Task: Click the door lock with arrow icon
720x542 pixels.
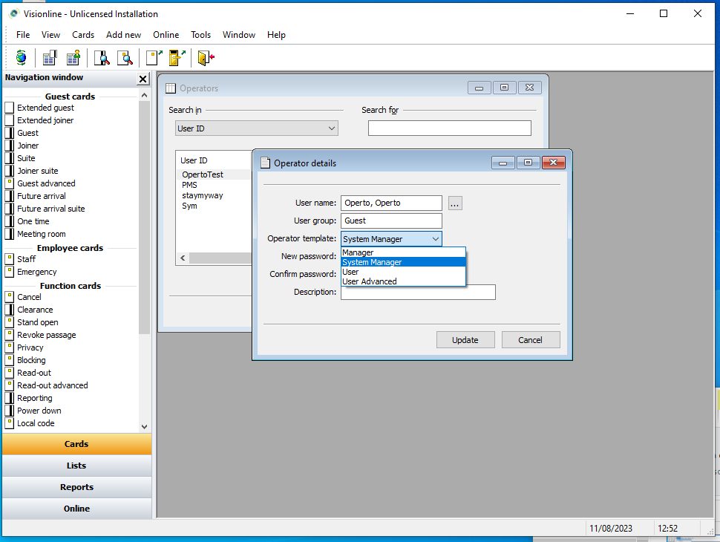Action: tap(177, 57)
